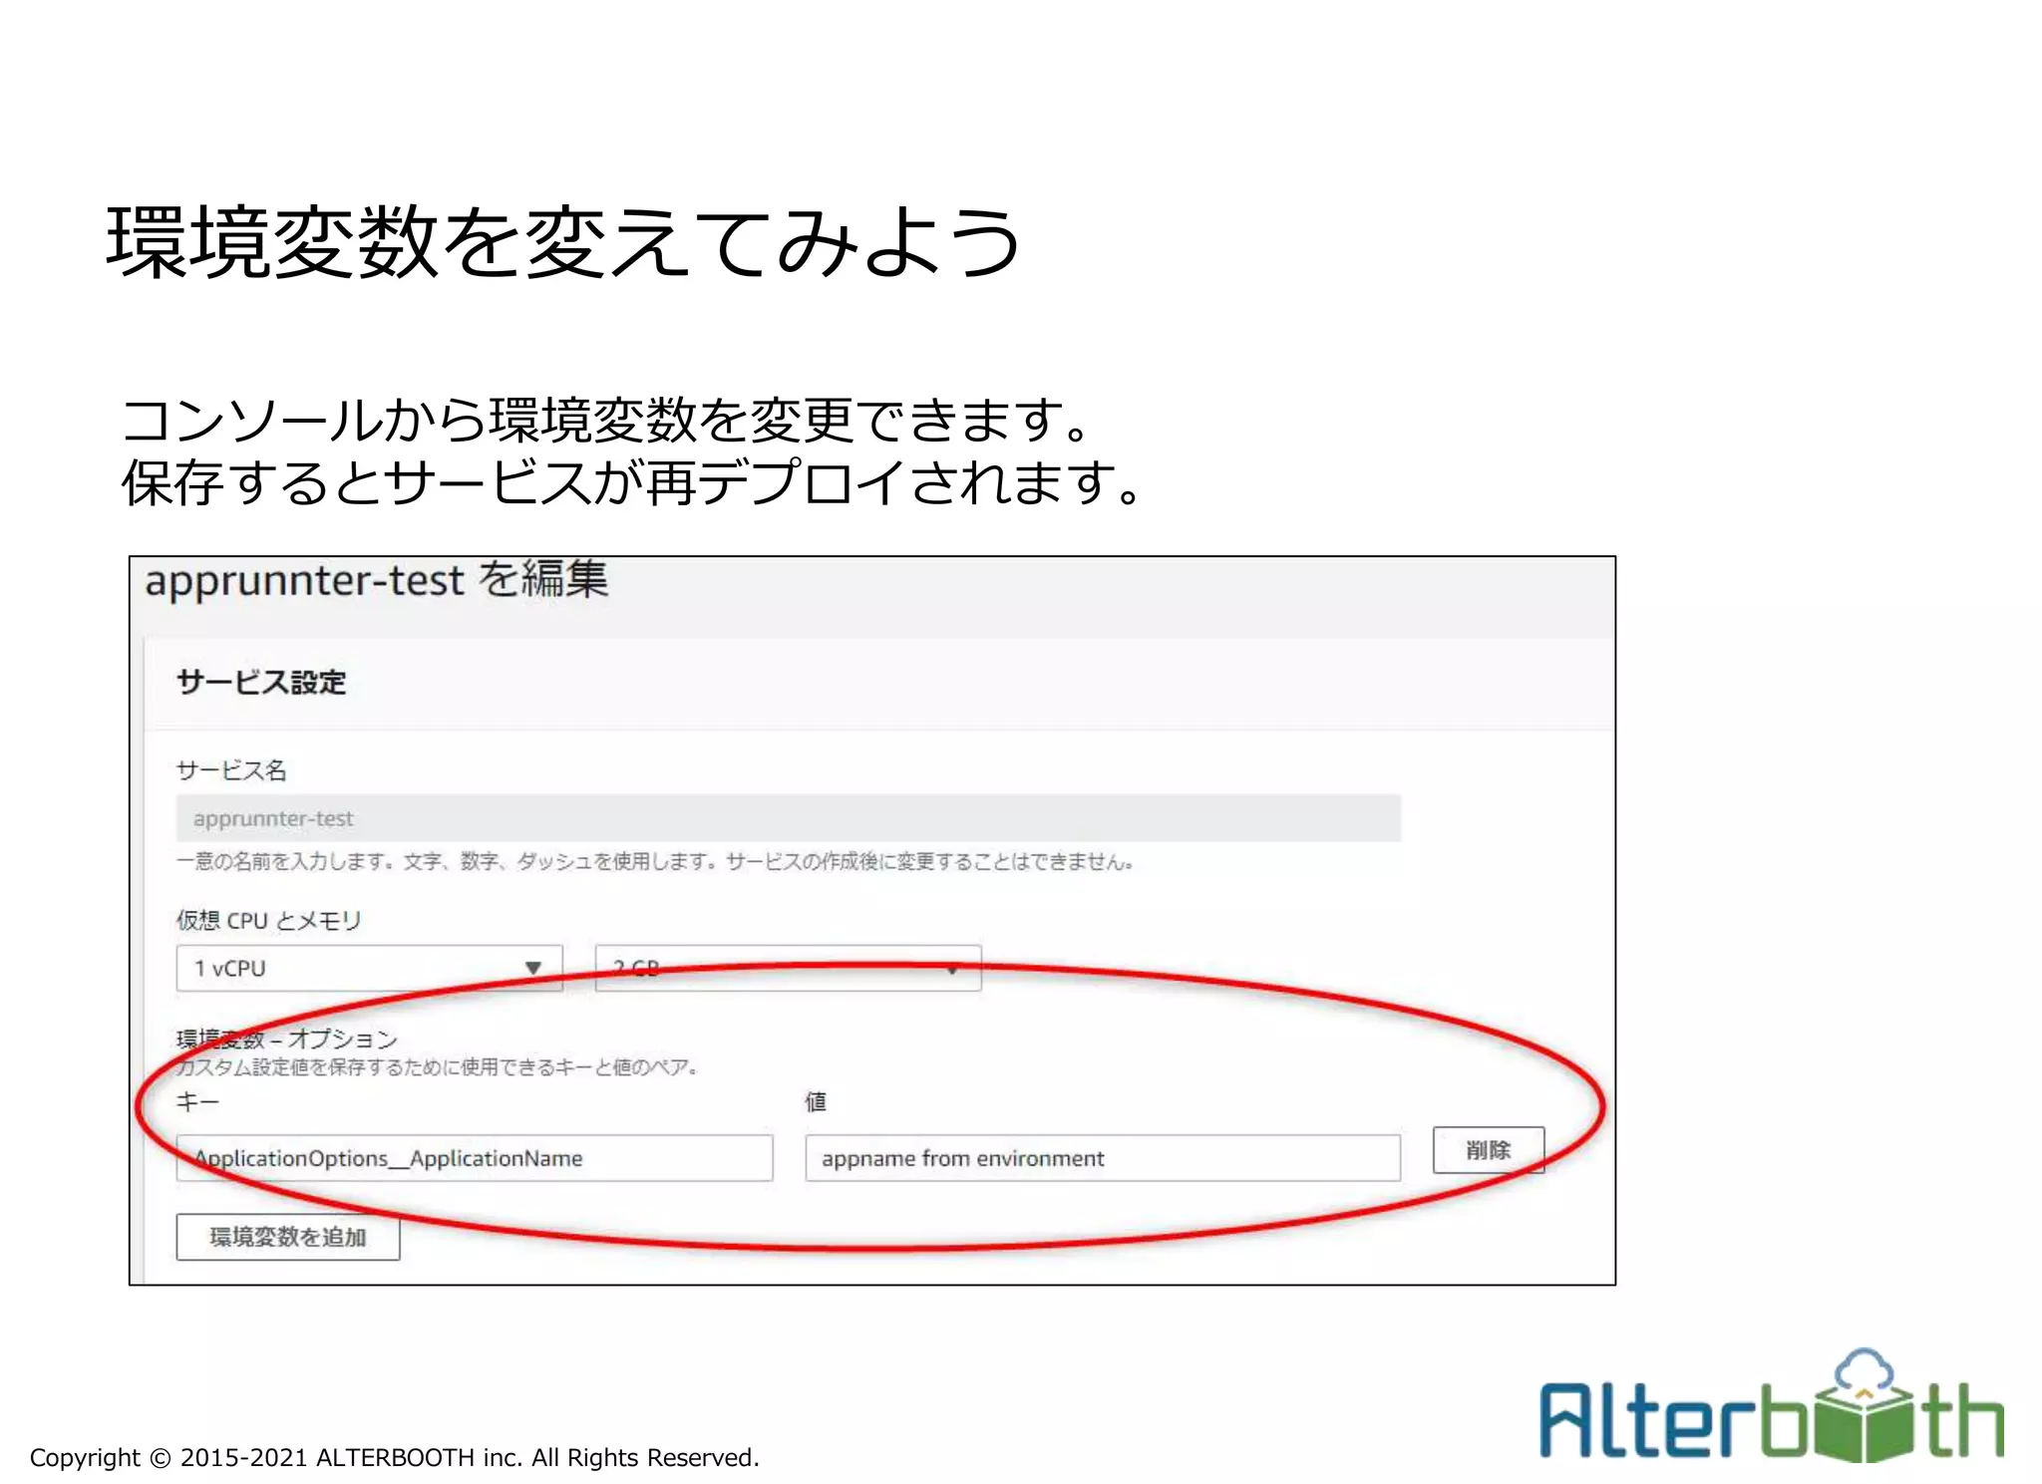Click the 値 column label

pyautogui.click(x=816, y=1101)
